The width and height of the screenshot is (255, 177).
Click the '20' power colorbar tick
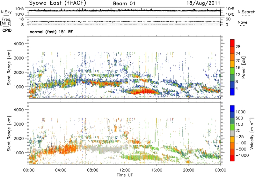tap(238, 61)
